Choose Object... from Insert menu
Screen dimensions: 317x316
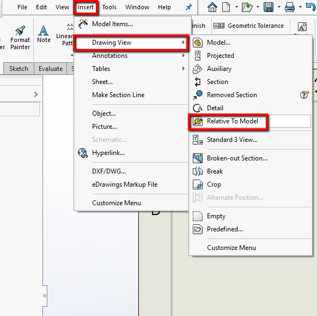(131, 114)
